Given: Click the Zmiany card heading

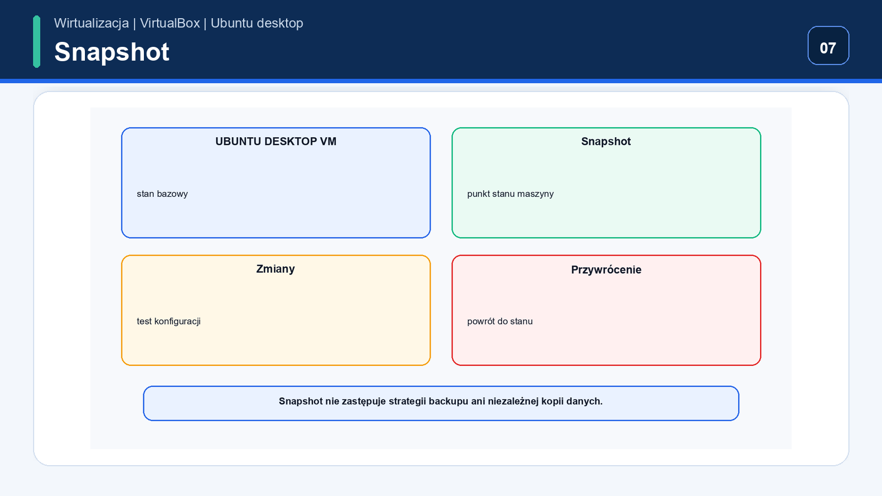Looking at the screenshot, I should click(x=276, y=269).
